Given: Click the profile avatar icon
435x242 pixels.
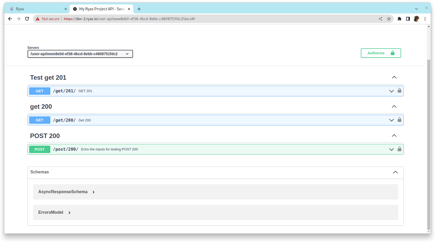Looking at the screenshot, I should point(416,19).
